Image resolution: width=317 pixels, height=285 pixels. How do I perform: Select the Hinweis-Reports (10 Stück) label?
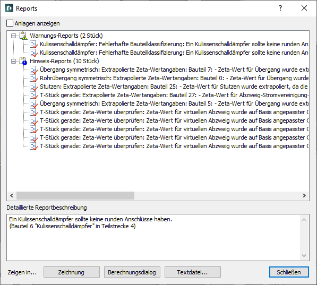point(64,61)
